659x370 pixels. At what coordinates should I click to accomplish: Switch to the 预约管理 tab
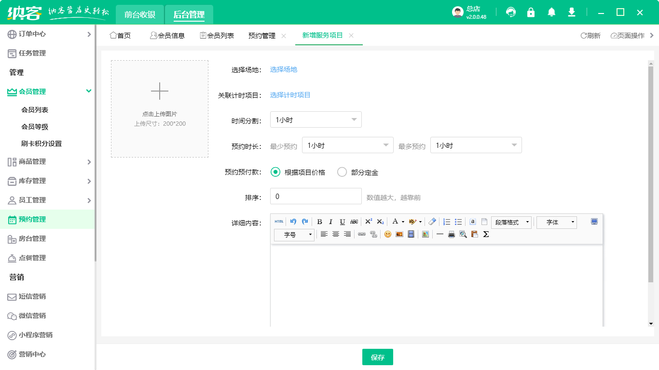point(262,35)
